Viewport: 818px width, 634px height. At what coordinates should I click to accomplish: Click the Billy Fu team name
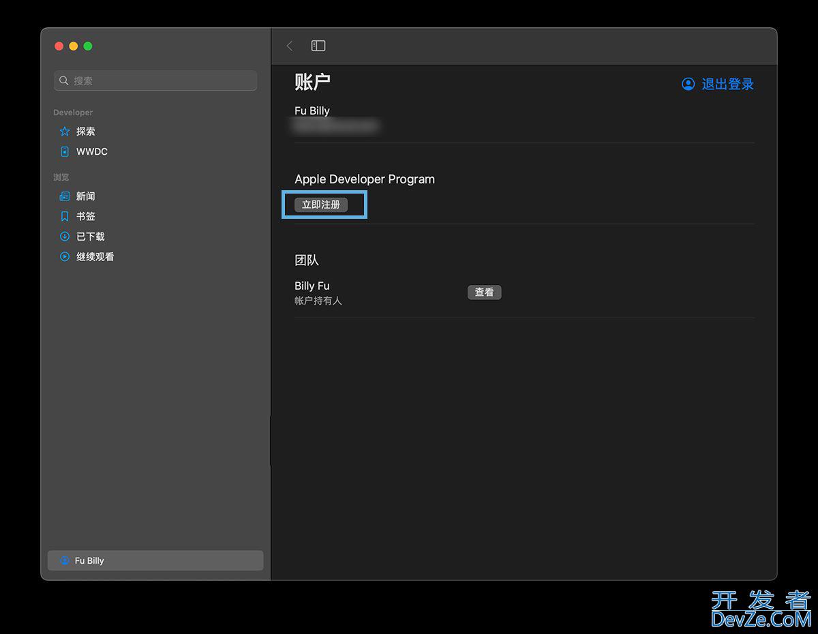(312, 286)
